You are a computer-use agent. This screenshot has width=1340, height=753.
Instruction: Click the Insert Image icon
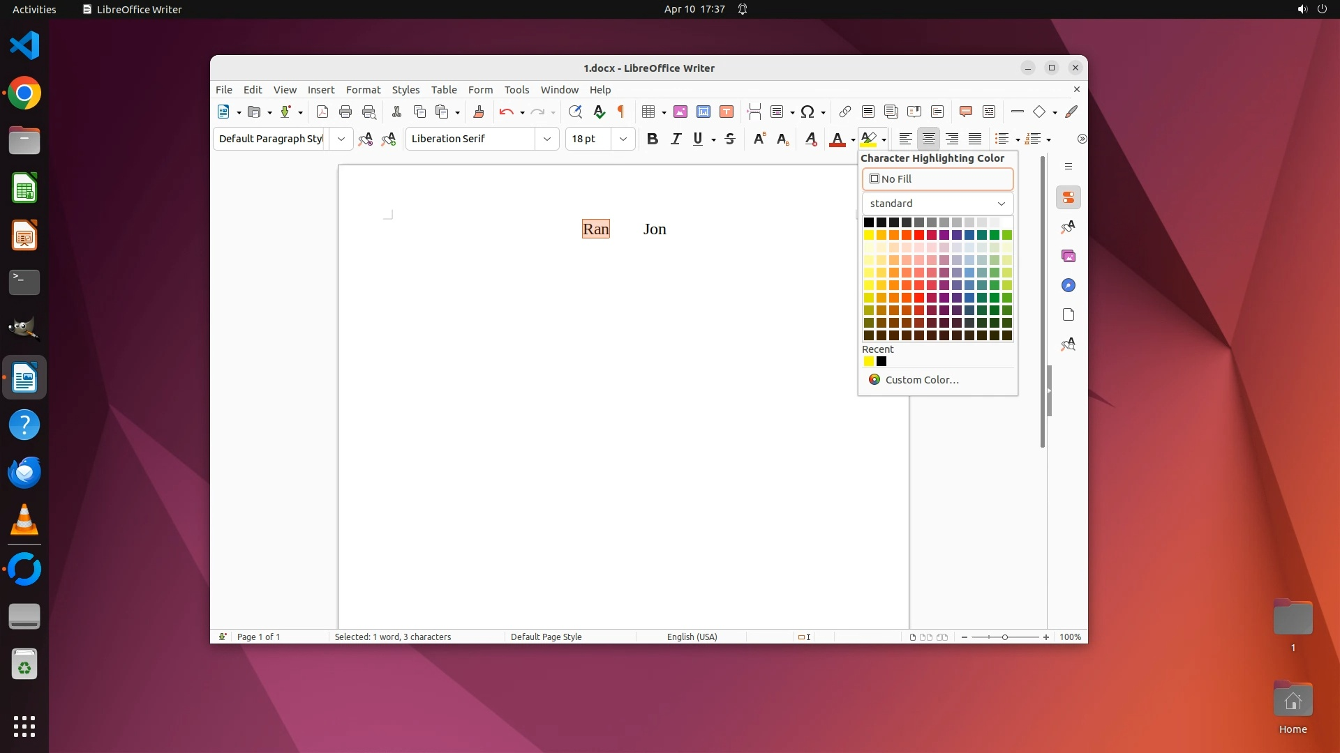(x=680, y=112)
